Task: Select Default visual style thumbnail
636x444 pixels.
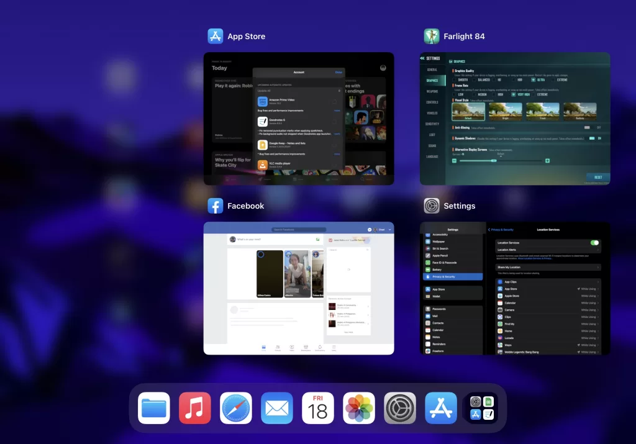Action: [x=468, y=112]
